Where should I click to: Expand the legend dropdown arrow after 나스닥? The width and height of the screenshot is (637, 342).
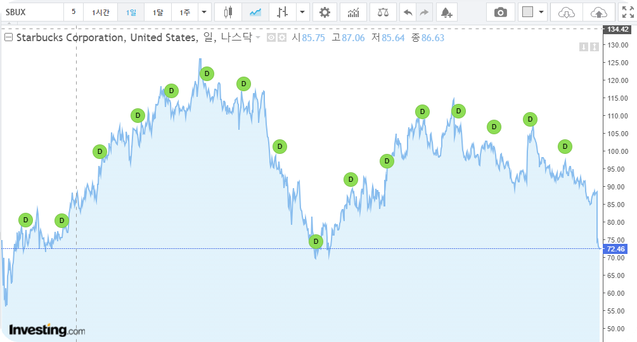[x=258, y=37]
